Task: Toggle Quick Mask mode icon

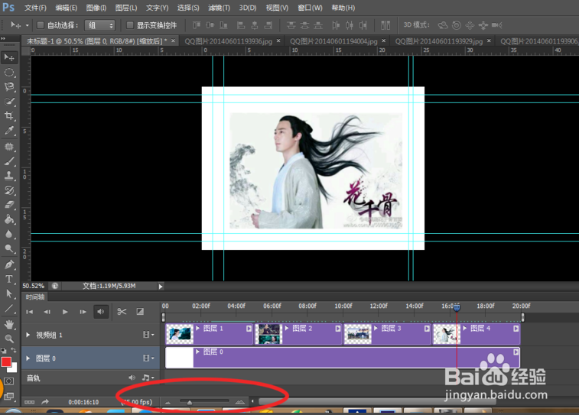Action: (9, 381)
